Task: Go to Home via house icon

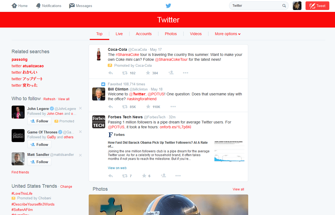Action: click(x=14, y=6)
